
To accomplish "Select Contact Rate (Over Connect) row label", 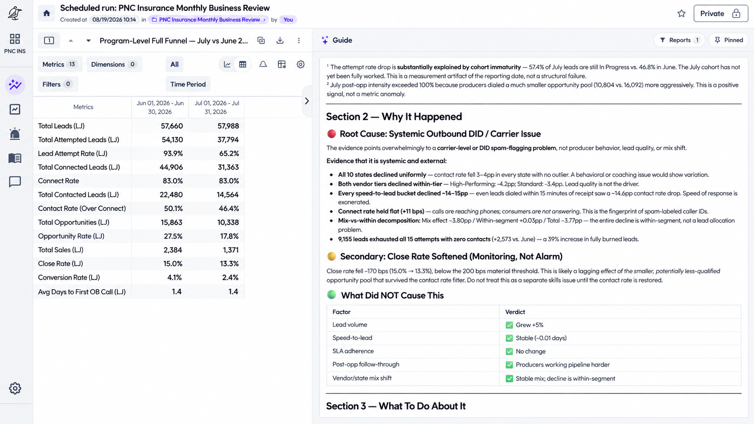I will (82, 208).
